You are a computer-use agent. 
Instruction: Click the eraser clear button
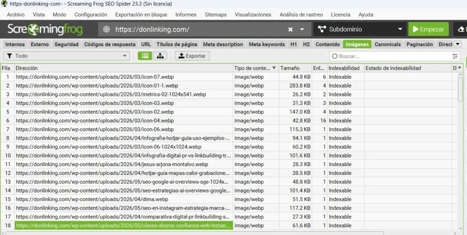[460, 29]
